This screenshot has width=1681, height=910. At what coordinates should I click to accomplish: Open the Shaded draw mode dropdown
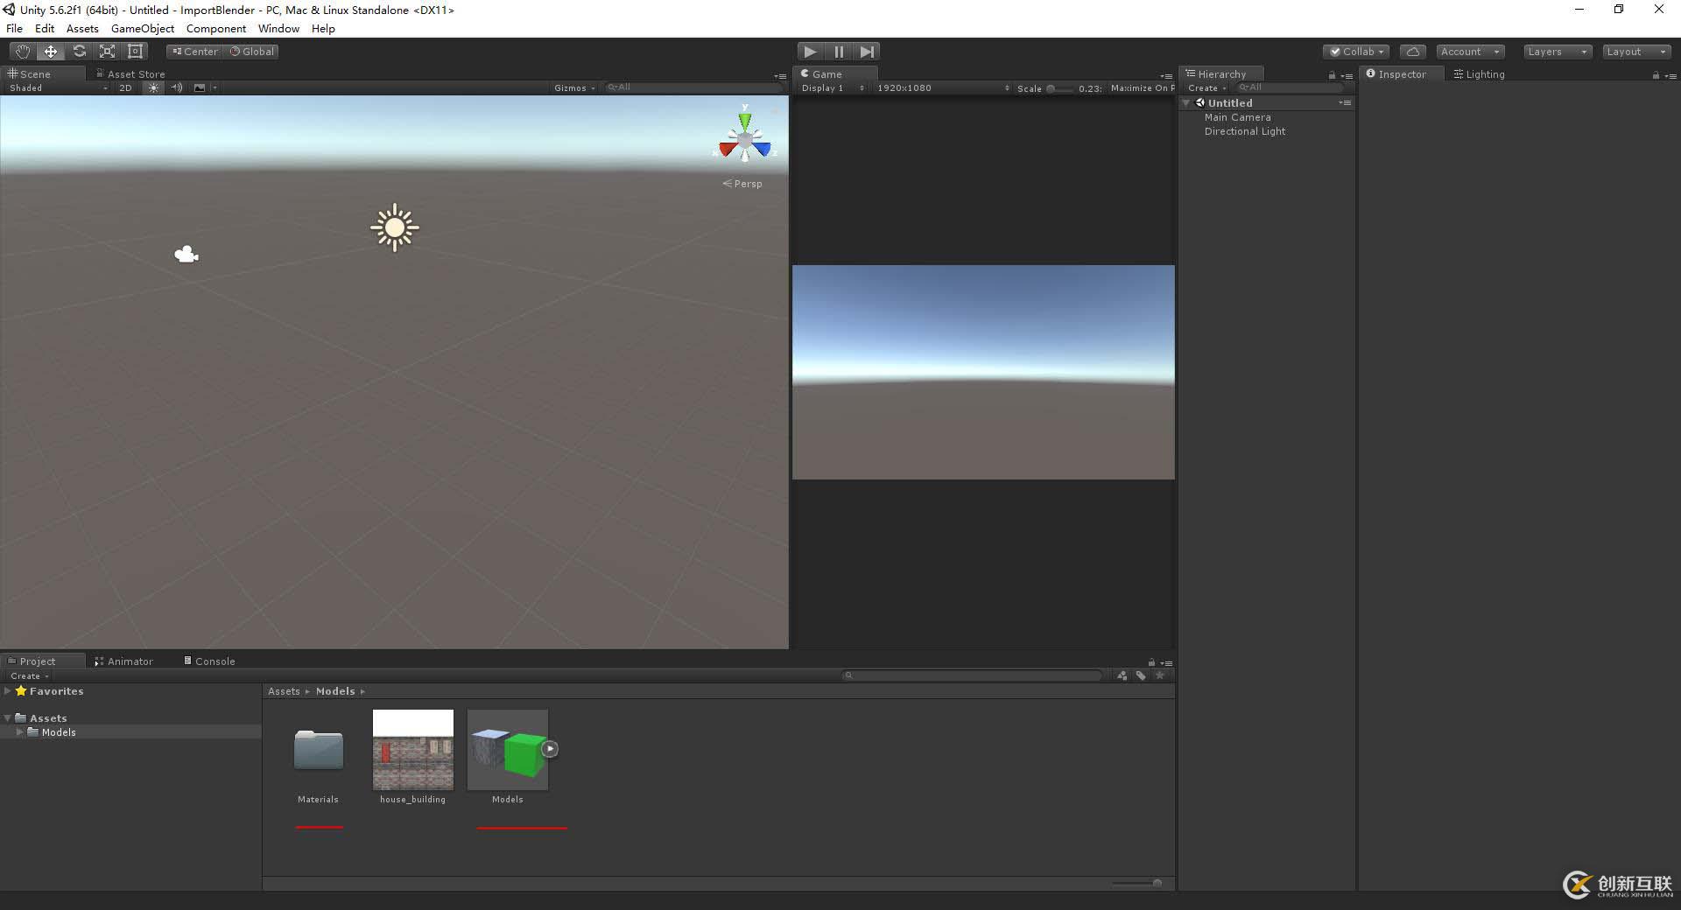pyautogui.click(x=58, y=87)
